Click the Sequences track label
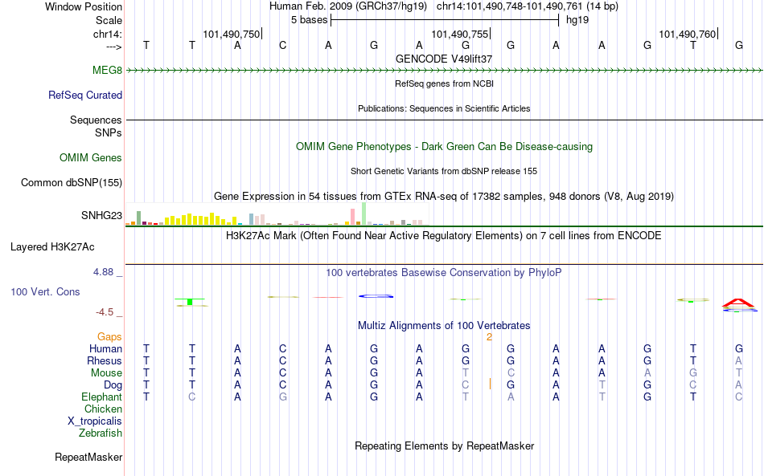This screenshot has height=476, width=764. [x=96, y=120]
